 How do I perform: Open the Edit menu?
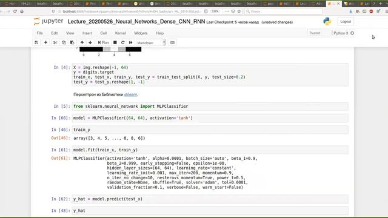point(55,33)
